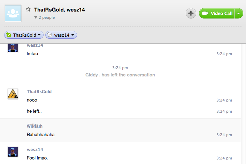Click the Giddy has left the conversation notice

(120, 75)
